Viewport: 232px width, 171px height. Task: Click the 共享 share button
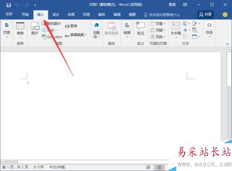tap(206, 15)
